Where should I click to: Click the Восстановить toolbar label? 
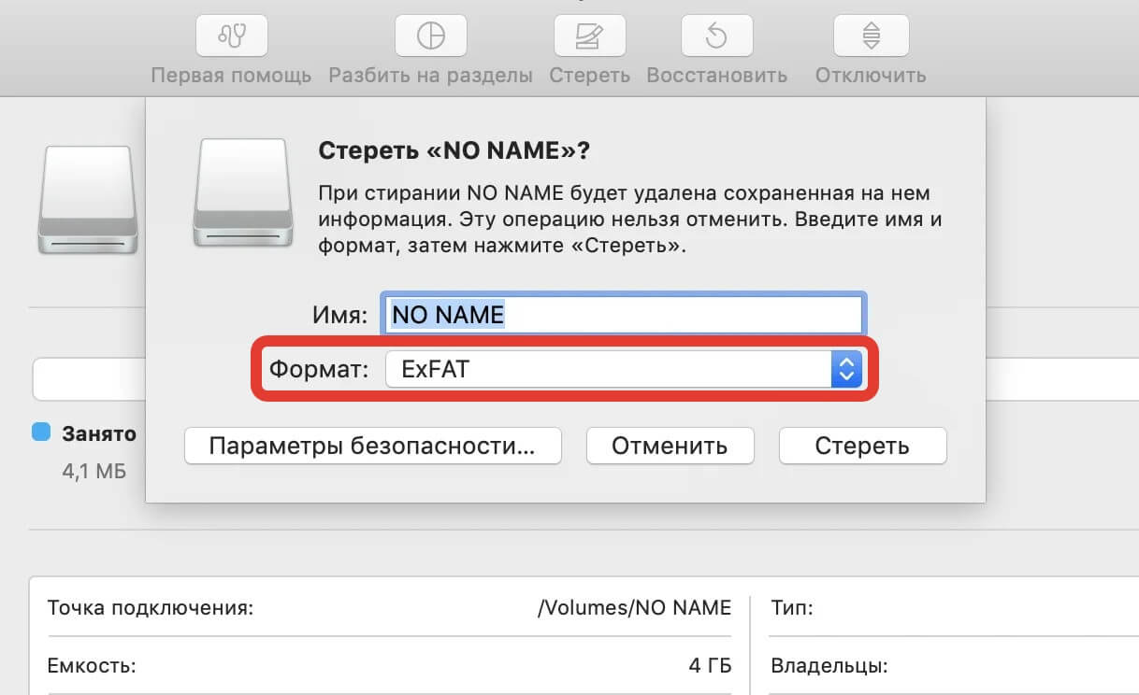tap(716, 75)
